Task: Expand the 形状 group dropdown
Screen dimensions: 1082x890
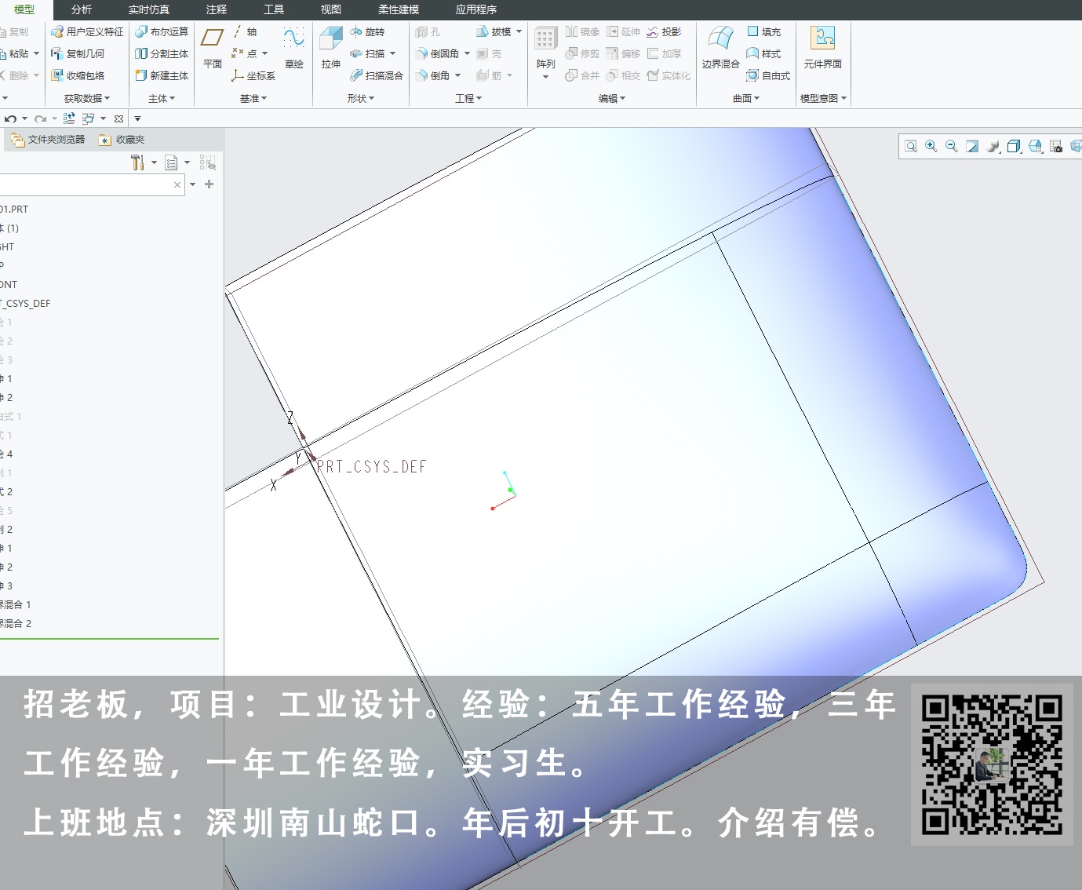Action: [x=361, y=99]
